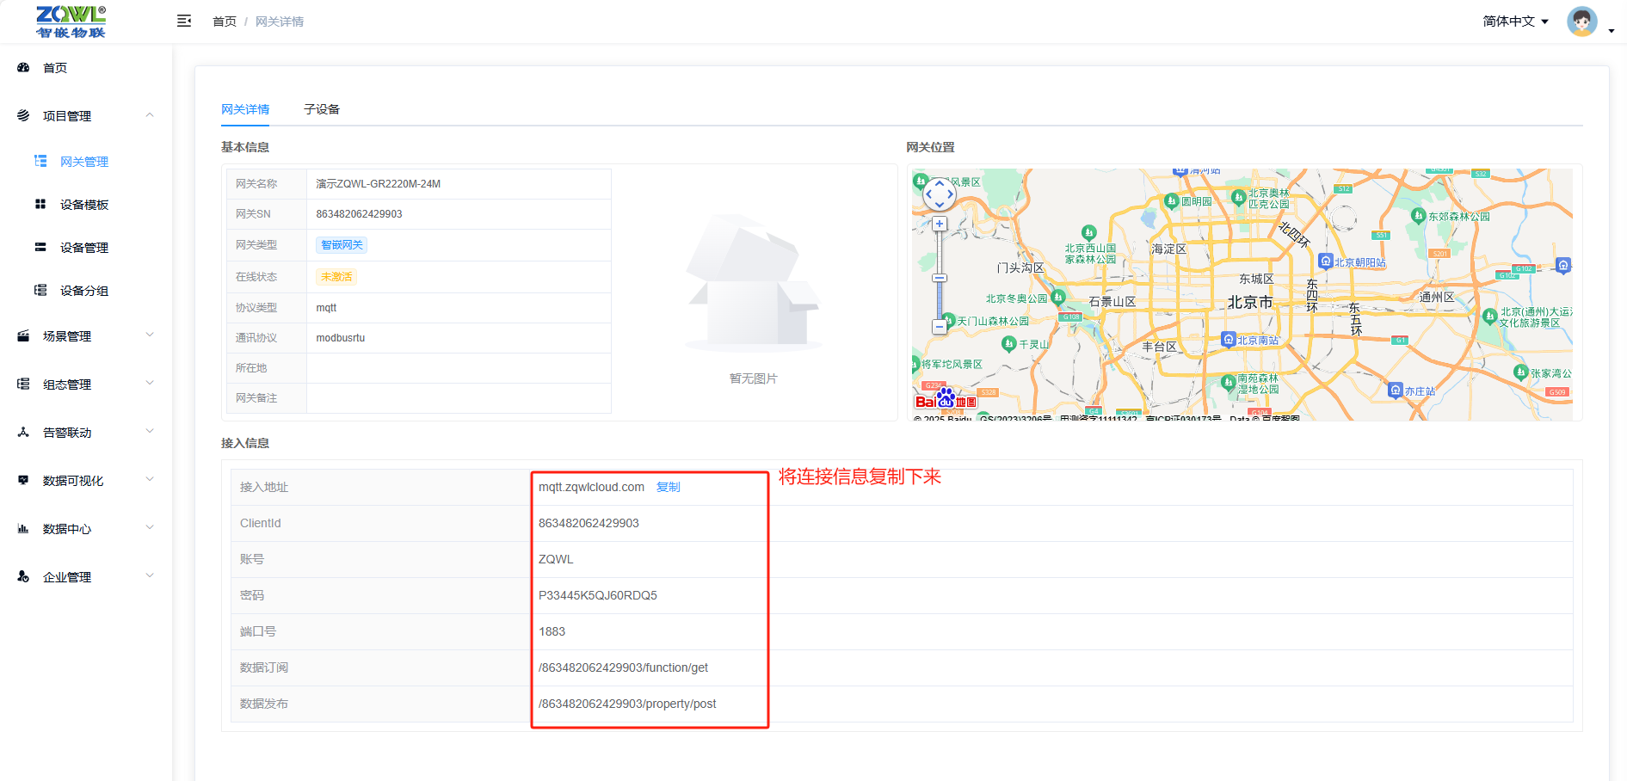Screen dimensions: 1627x781
Task: Click the 网关详情 breadcrumb text
Action: (x=280, y=22)
